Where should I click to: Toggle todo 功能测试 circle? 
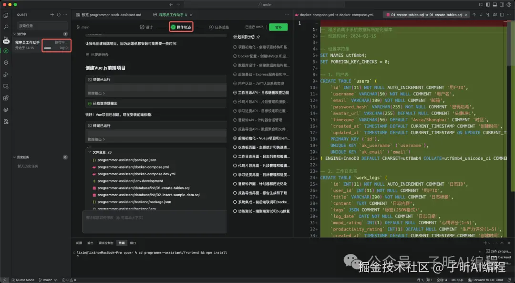tap(235, 211)
